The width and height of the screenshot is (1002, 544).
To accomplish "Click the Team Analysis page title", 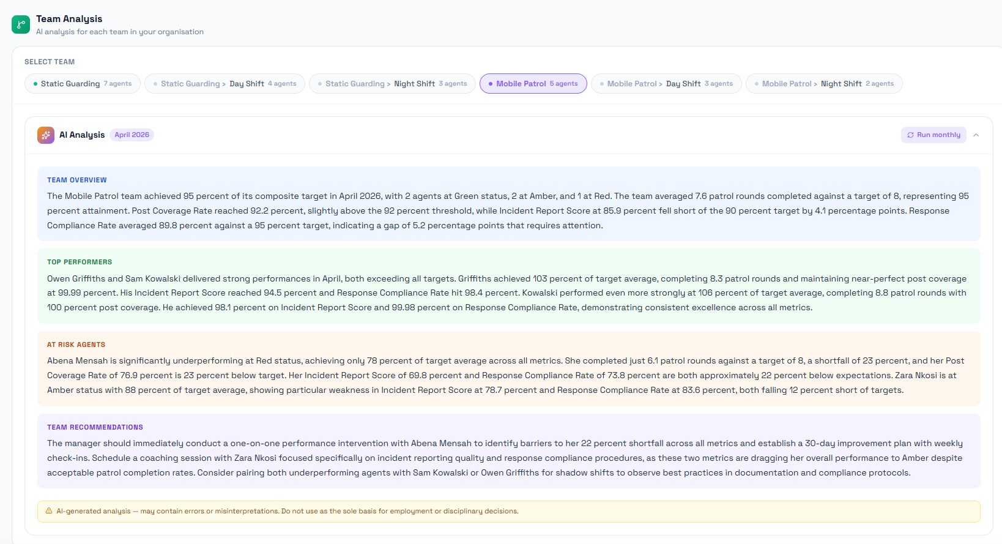I will click(x=69, y=19).
